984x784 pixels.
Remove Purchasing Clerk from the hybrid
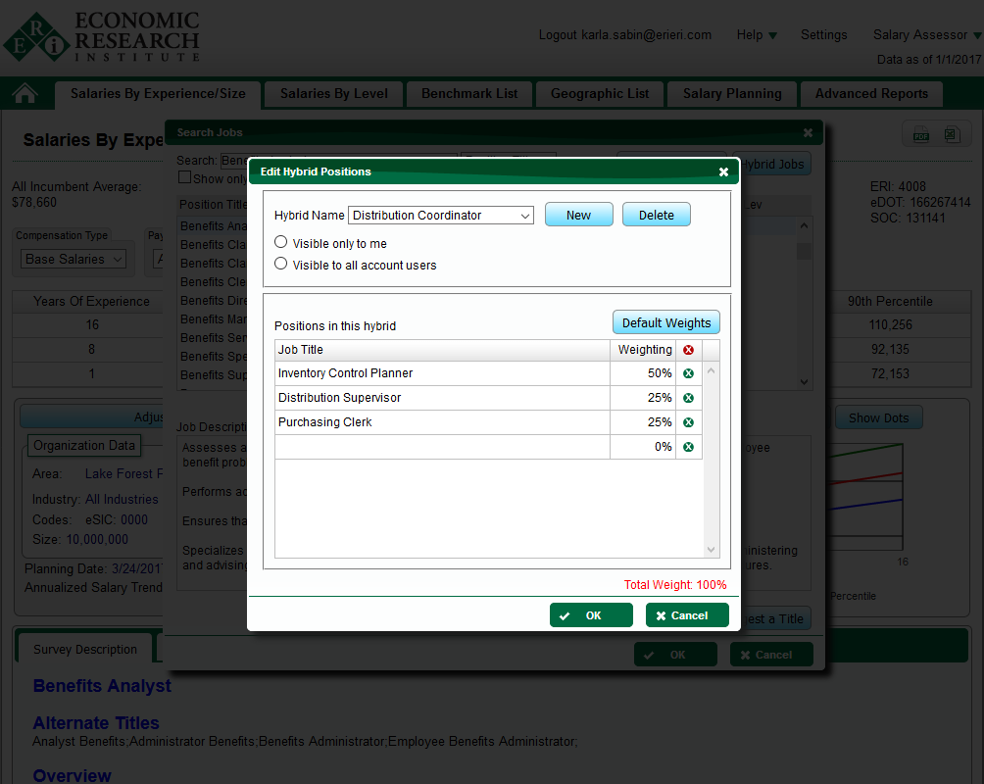pyautogui.click(x=688, y=421)
